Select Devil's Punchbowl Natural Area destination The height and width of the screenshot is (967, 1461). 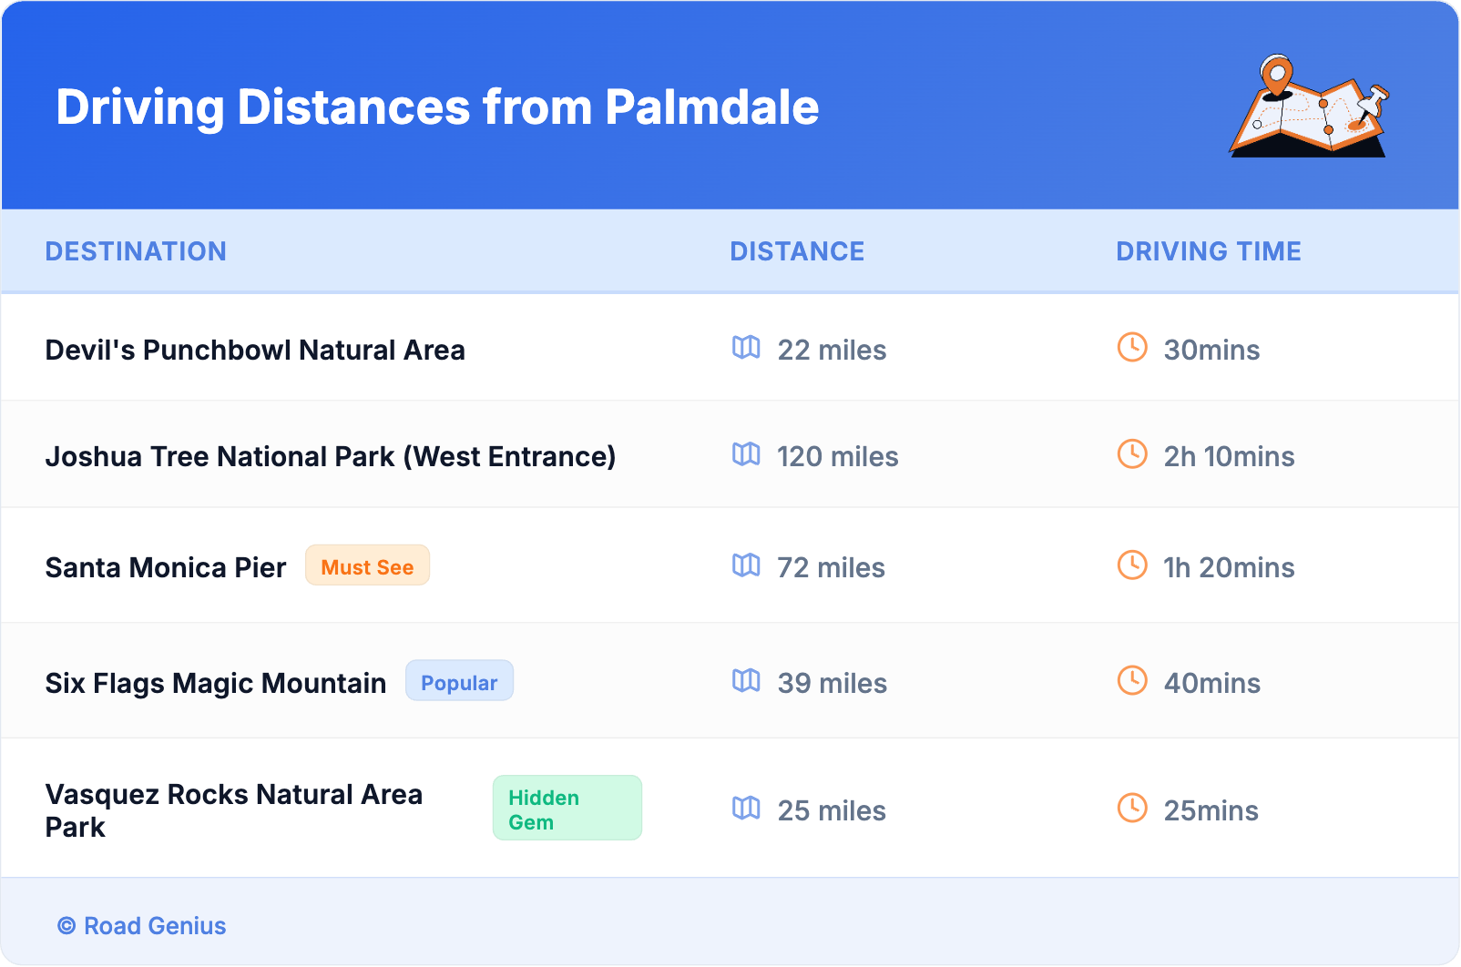pyautogui.click(x=255, y=351)
